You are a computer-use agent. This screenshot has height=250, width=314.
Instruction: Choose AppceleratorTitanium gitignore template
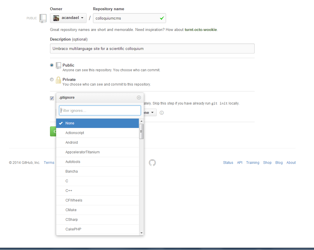pos(98,152)
